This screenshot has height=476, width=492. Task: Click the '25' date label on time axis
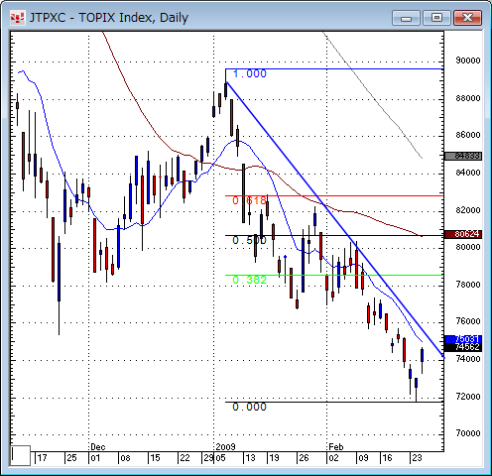(71, 458)
